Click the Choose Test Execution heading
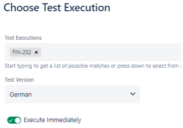The width and height of the screenshot is (183, 128). pyautogui.click(x=57, y=8)
